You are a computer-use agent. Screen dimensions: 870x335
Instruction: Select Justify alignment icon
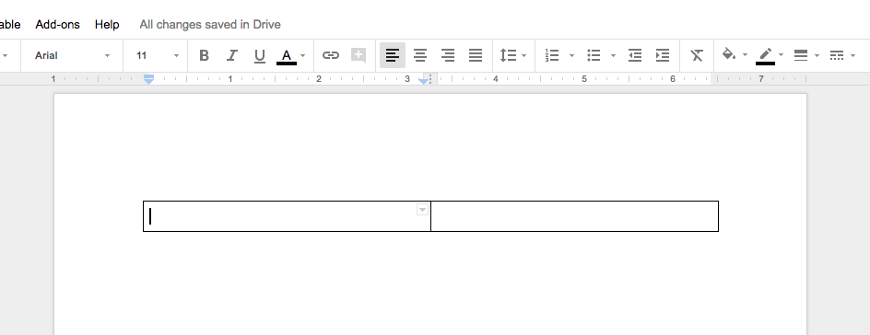[x=476, y=55]
